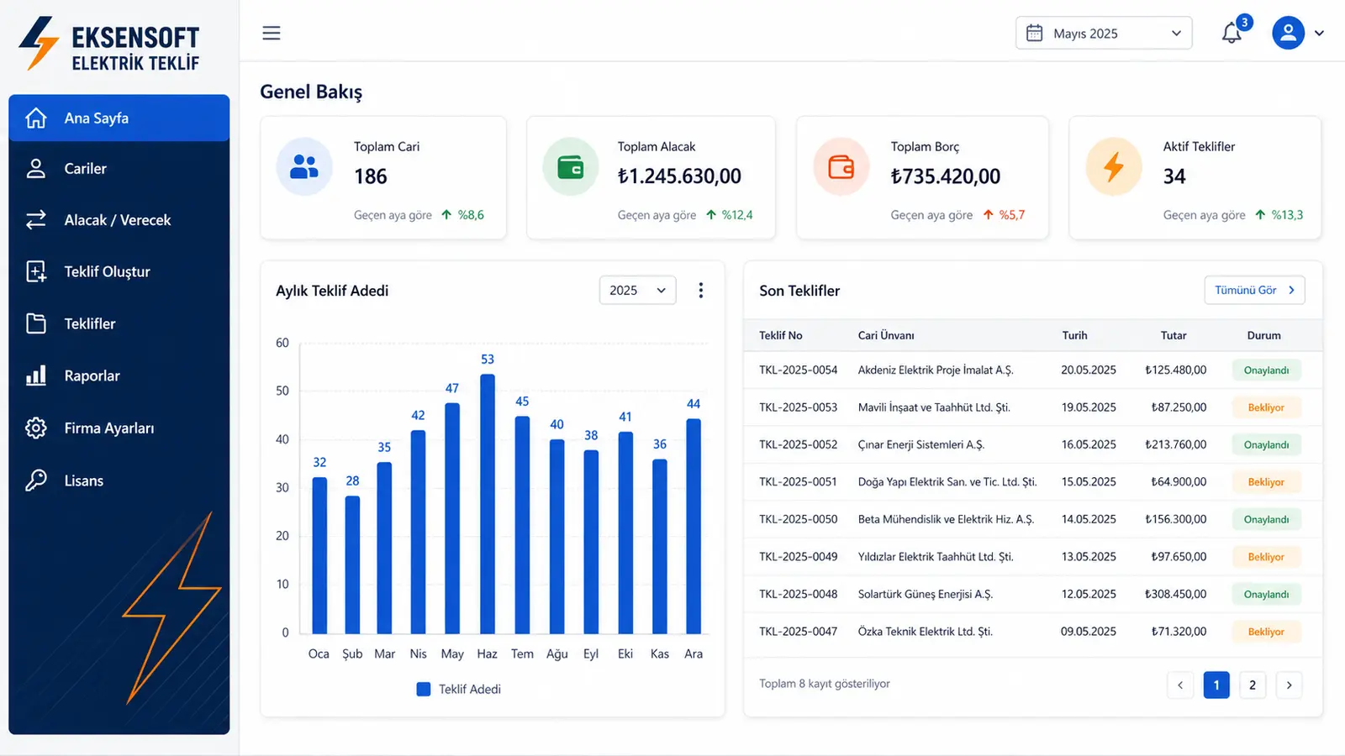Viewport: 1345px width, 756px height.
Task: Click the Toplam Cari people icon
Action: (x=304, y=166)
